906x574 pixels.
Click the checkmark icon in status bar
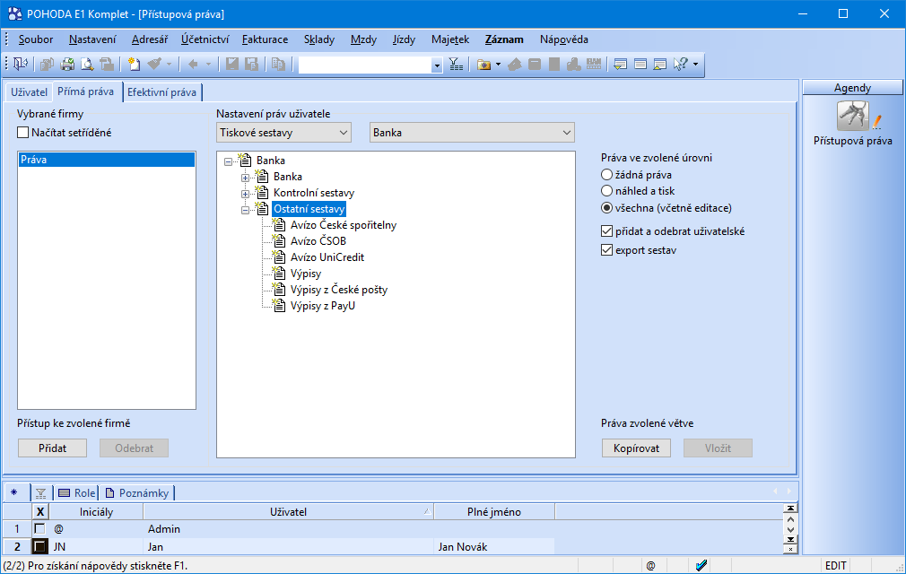[x=701, y=565]
